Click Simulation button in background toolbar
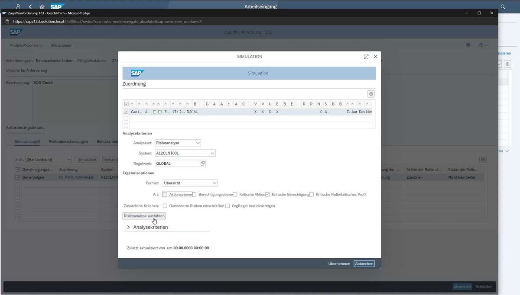The width and height of the screenshot is (520, 295). 87,159
